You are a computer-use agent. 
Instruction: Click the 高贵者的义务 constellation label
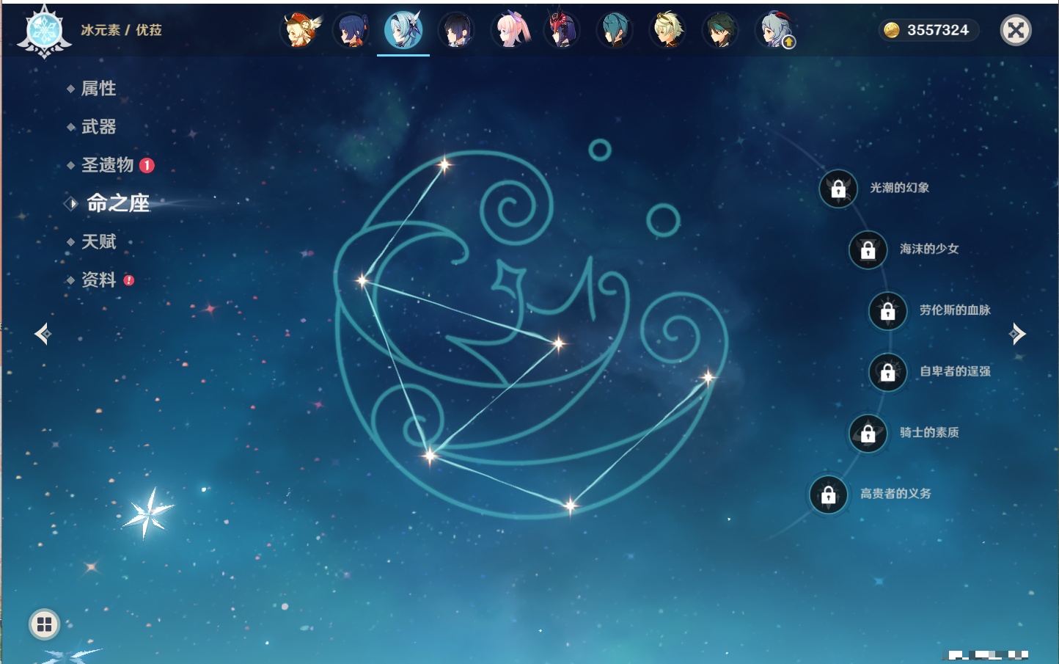pyautogui.click(x=895, y=494)
